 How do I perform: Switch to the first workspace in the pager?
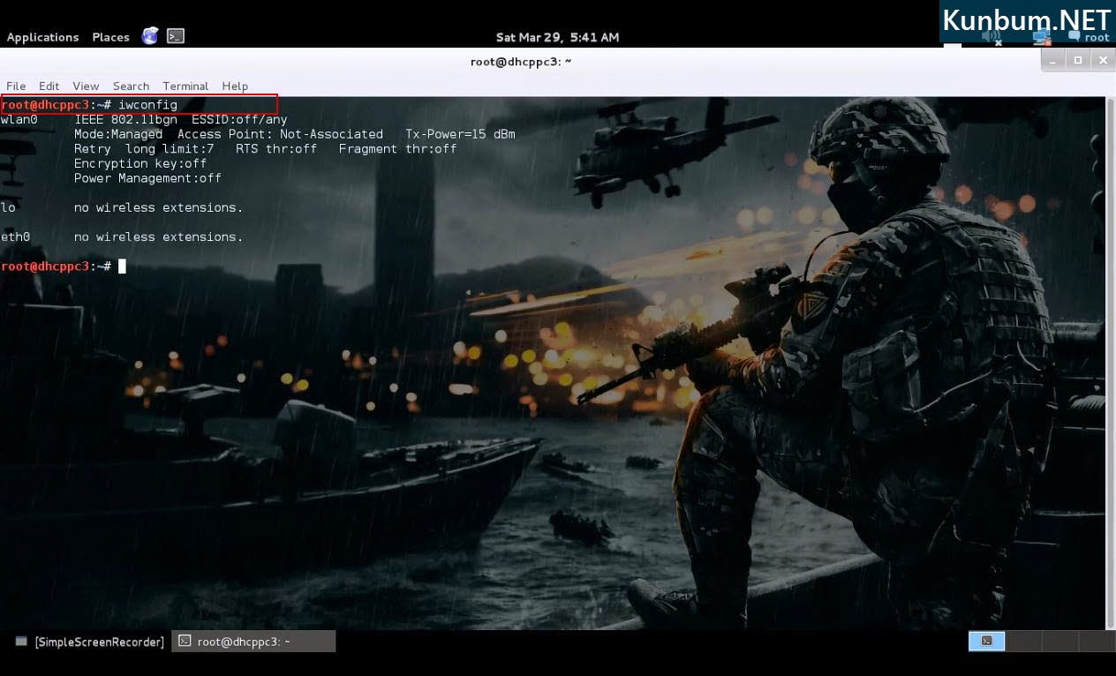(986, 641)
